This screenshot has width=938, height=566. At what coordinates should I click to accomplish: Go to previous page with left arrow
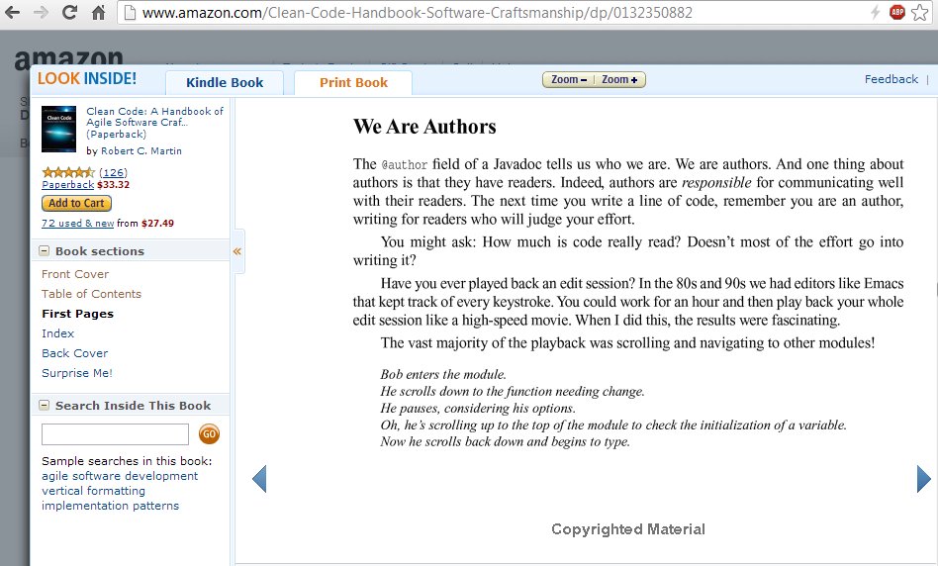click(259, 479)
